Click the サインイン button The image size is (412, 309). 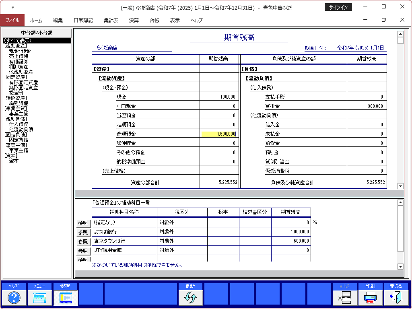click(338, 7)
